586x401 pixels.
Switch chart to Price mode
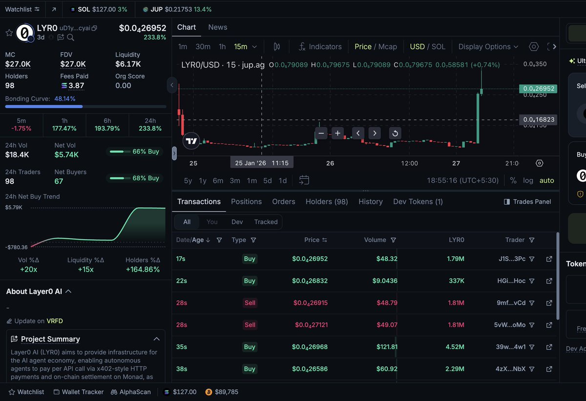[363, 47]
